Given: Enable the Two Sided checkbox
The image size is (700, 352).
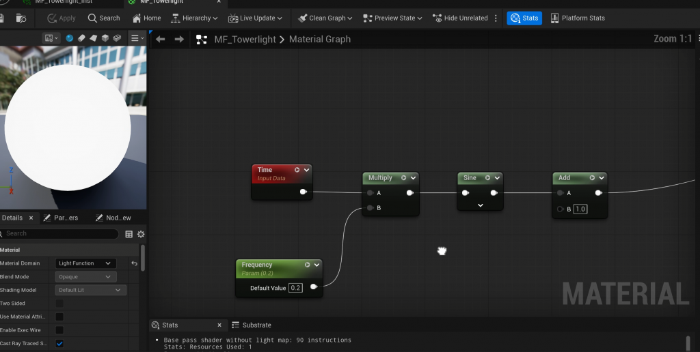Looking at the screenshot, I should [x=59, y=304].
